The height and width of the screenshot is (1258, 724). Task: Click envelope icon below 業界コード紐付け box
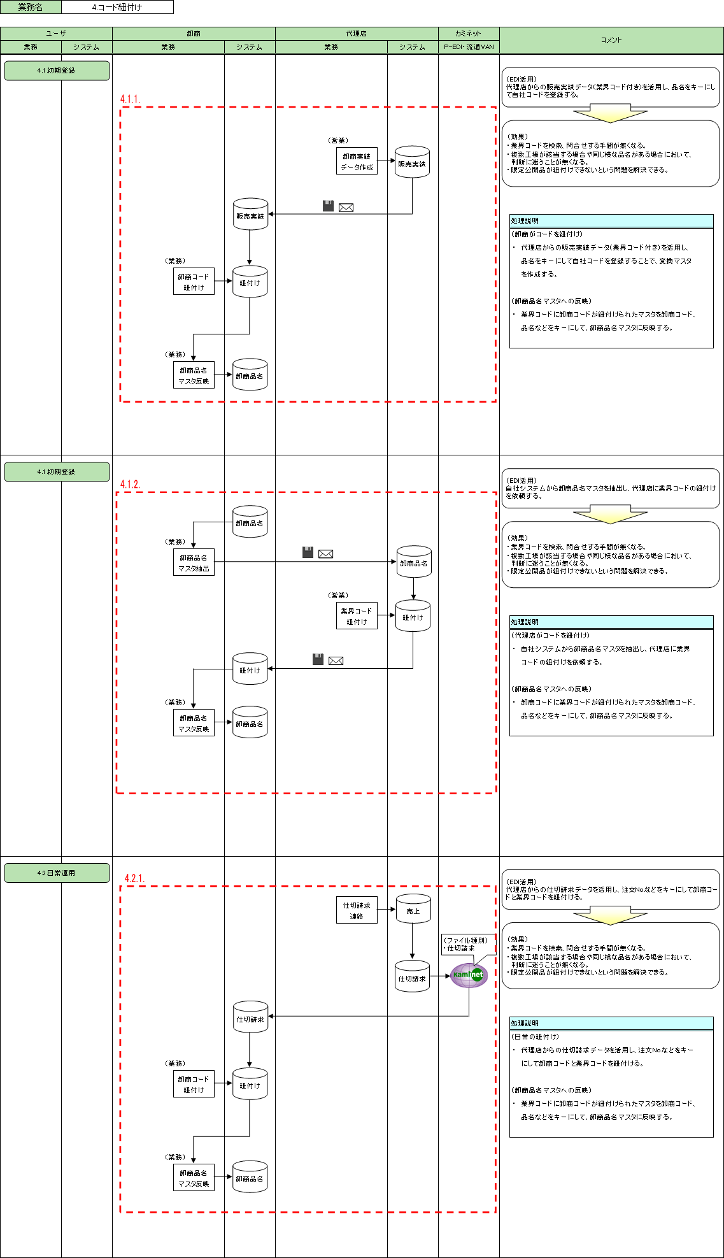(x=336, y=661)
